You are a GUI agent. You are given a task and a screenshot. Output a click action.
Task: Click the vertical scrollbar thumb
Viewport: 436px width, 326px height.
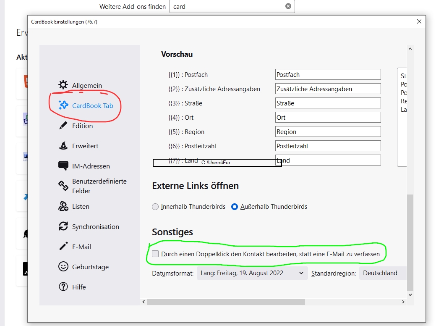tap(410, 243)
